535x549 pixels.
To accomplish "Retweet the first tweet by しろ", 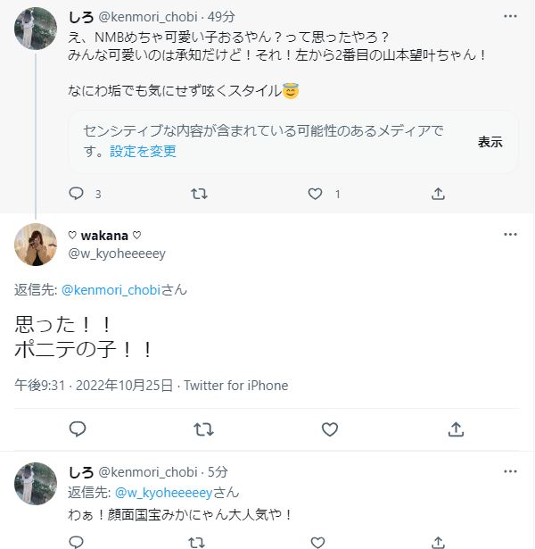I will [x=200, y=194].
